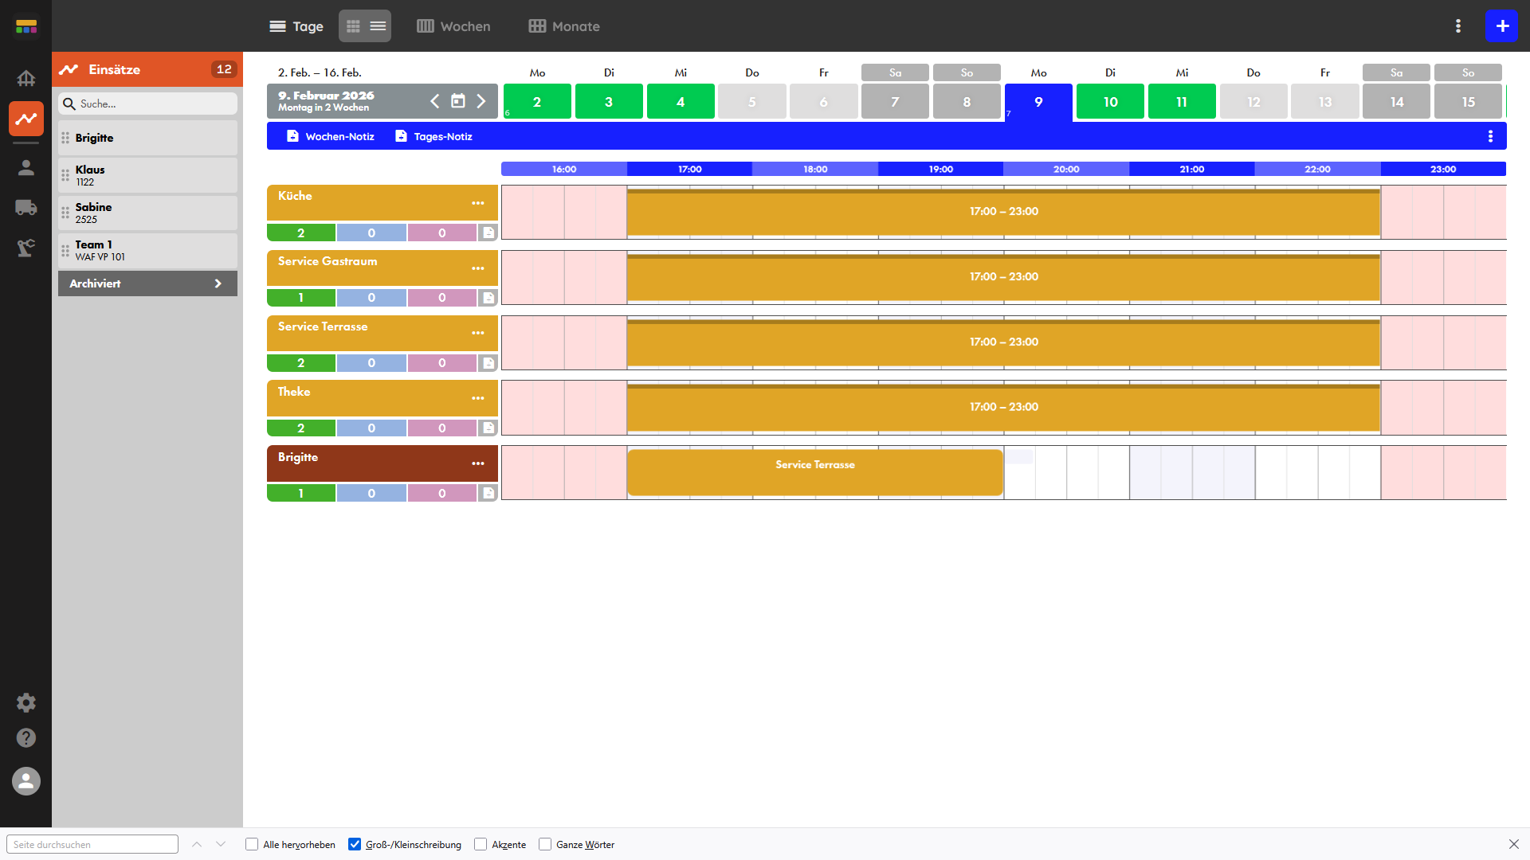Open the vehicles truck icon in sidebar

[26, 208]
